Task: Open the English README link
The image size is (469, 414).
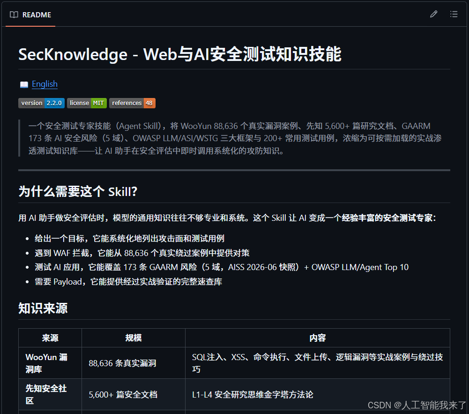Action: [x=45, y=84]
